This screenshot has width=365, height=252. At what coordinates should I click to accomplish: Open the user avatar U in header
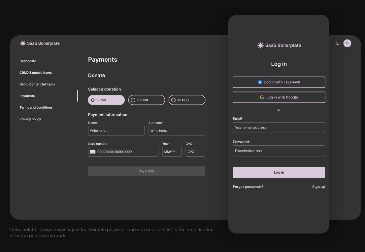click(x=347, y=43)
